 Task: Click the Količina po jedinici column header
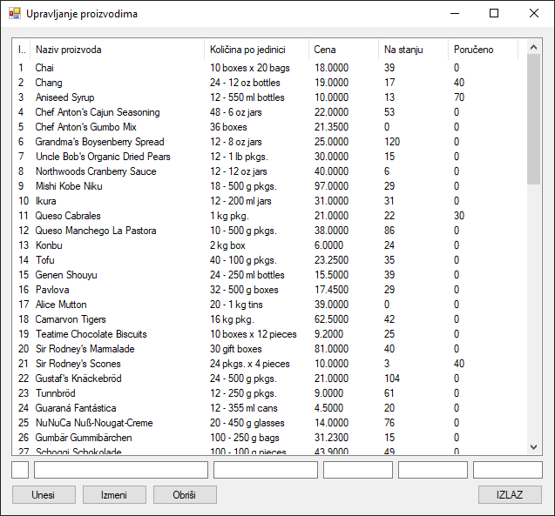(256, 50)
